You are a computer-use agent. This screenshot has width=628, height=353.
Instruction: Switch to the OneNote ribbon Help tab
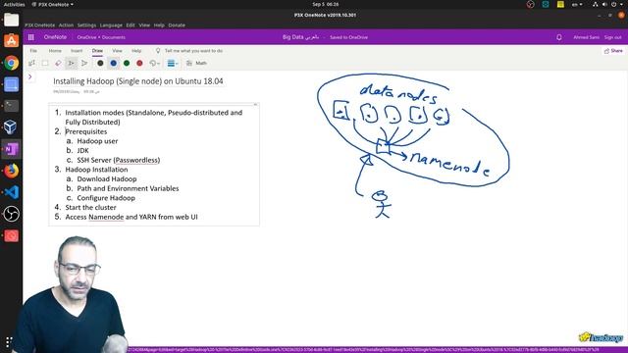click(136, 51)
